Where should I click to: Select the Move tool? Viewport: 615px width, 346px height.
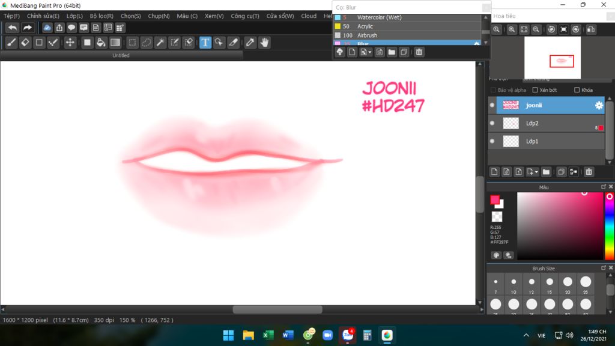point(70,43)
